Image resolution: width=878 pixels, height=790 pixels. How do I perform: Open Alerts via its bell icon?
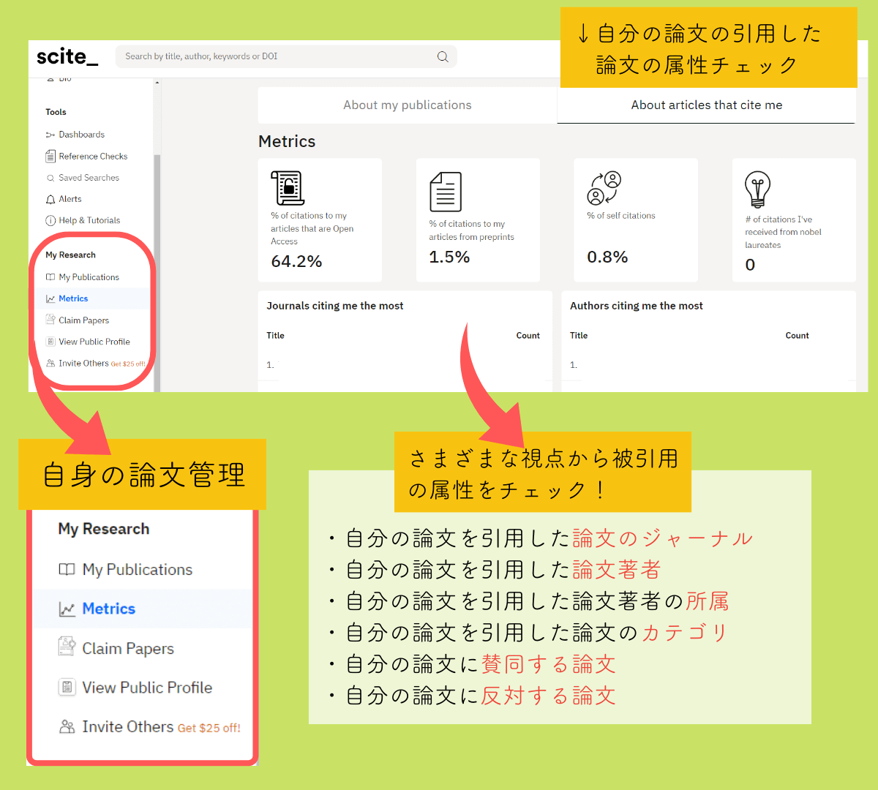[x=50, y=200]
